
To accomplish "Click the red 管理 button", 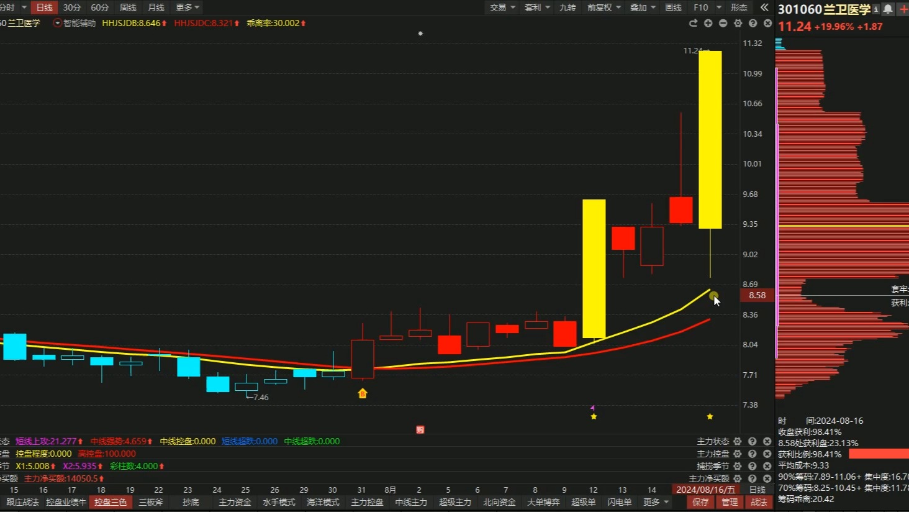I will [730, 502].
